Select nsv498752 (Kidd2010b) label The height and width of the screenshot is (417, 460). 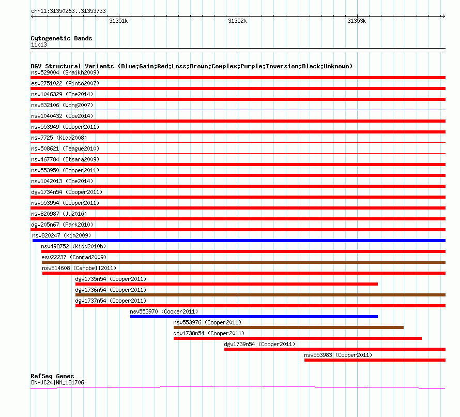point(73,246)
